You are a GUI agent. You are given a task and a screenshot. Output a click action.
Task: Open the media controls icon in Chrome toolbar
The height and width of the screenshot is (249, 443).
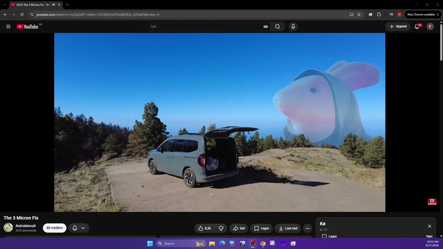[x=391, y=15]
